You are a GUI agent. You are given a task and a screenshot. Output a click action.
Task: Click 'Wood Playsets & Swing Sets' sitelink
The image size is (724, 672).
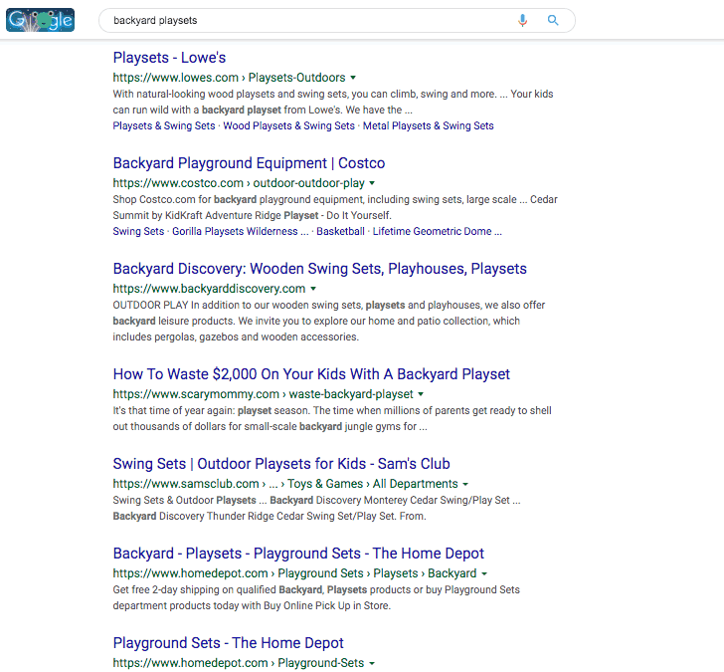coord(288,126)
